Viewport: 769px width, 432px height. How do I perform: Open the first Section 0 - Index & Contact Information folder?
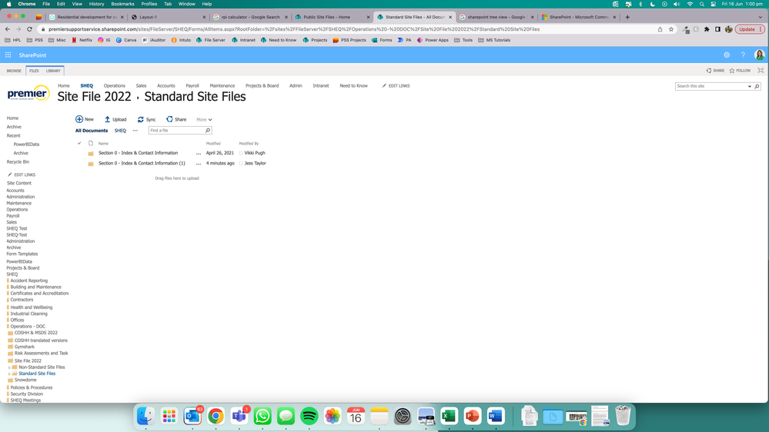(x=138, y=153)
